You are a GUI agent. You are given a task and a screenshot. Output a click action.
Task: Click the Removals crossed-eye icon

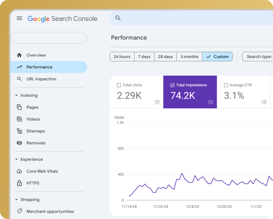[x=19, y=143]
